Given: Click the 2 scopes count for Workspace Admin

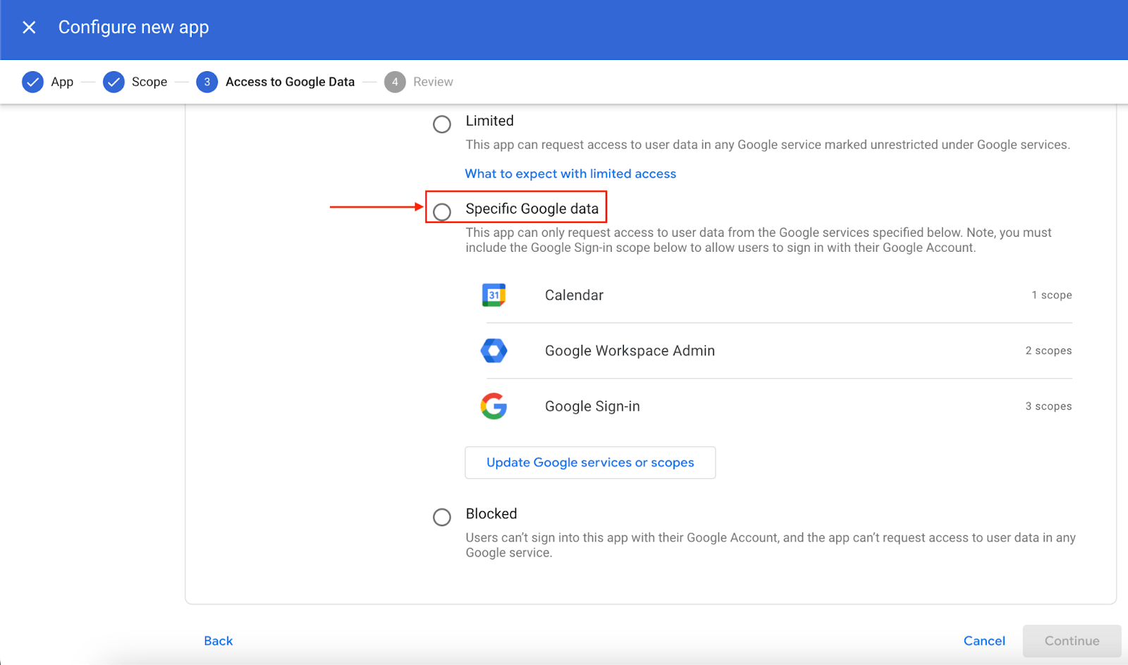Looking at the screenshot, I should pyautogui.click(x=1048, y=350).
